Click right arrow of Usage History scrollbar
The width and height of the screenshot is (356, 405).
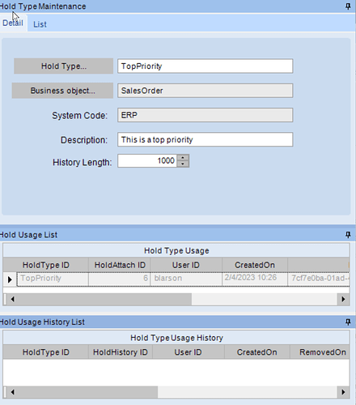tap(343, 392)
